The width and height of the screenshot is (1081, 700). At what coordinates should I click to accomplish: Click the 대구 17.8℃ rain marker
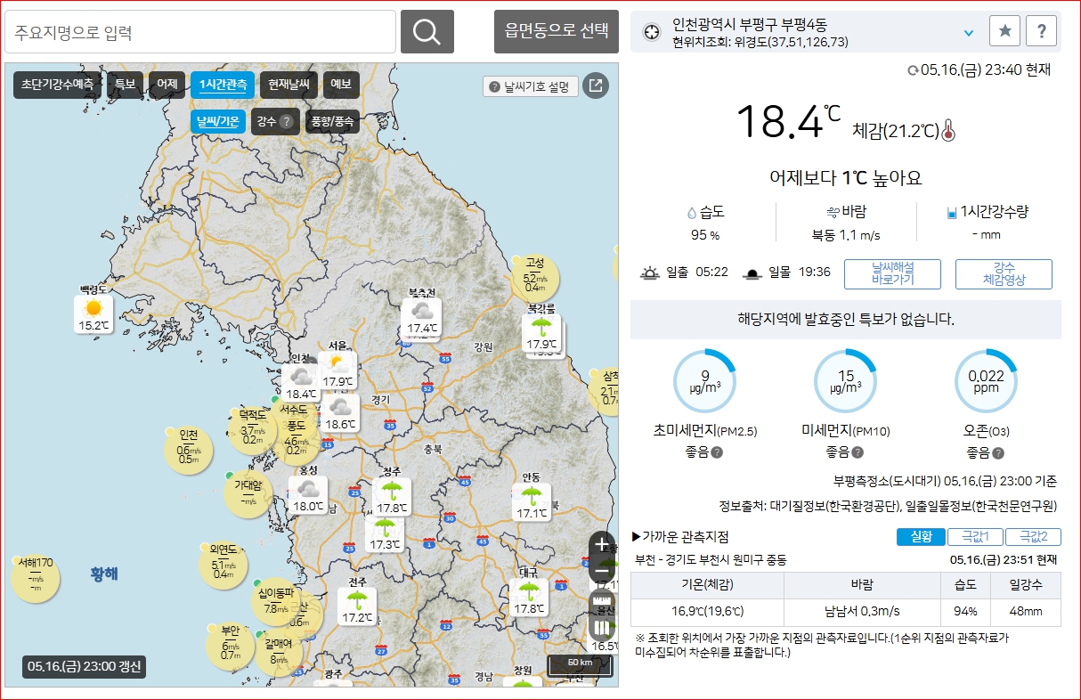(529, 598)
